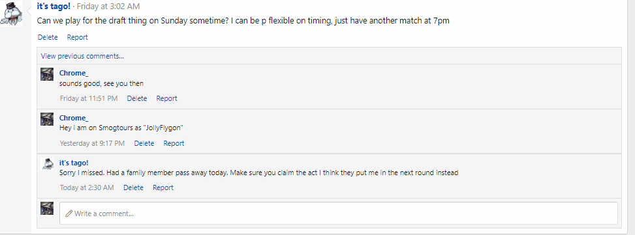Report the "Sorry I missed" comment

163,187
